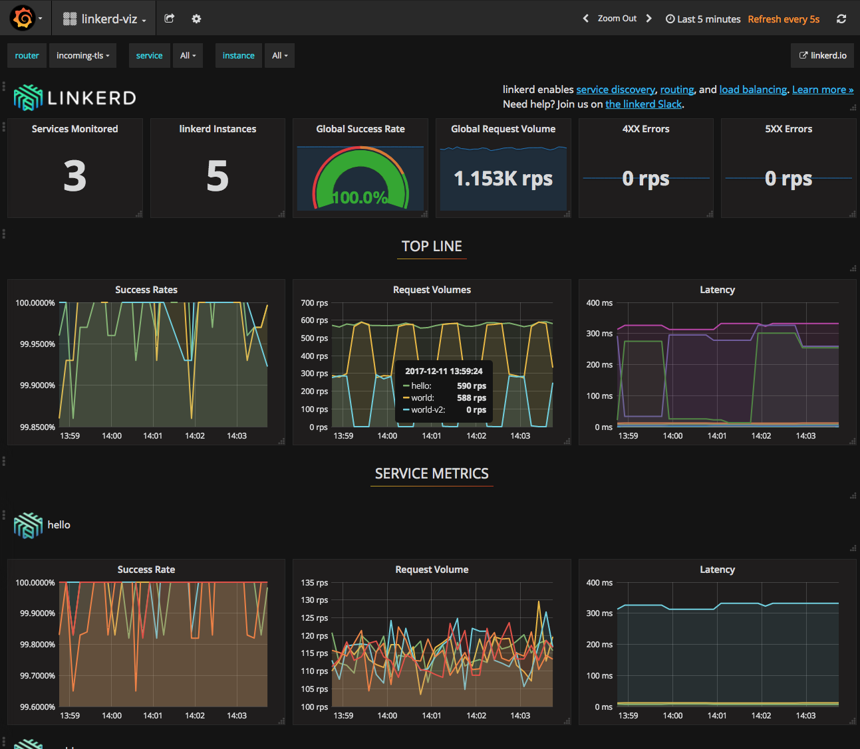The image size is (860, 749).
Task: Open the Request Volumes panel title menu
Action: [x=432, y=290]
